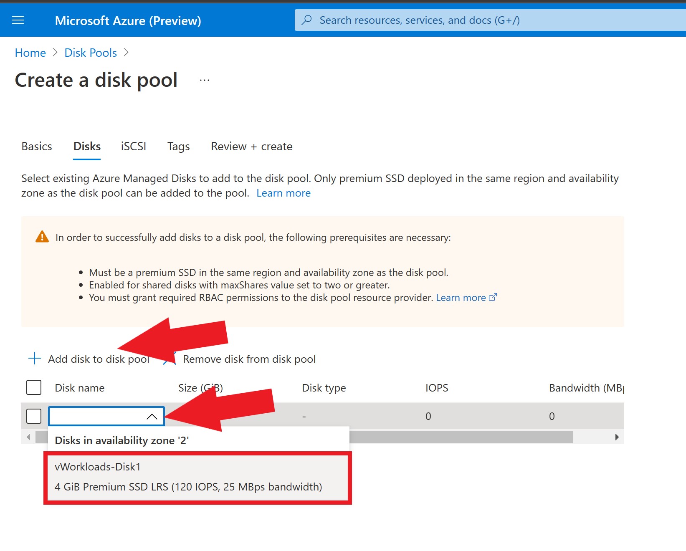
Task: Click the external link icon after Learn more
Action: pos(493,297)
